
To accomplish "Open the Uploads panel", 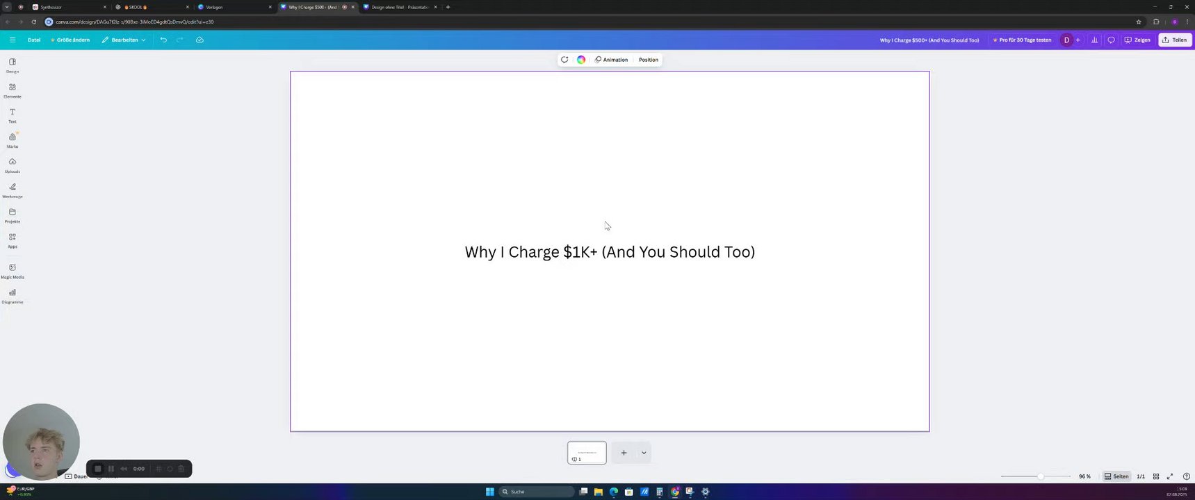I will (x=13, y=165).
